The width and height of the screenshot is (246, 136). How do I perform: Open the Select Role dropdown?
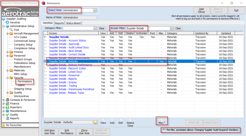pos(95,11)
